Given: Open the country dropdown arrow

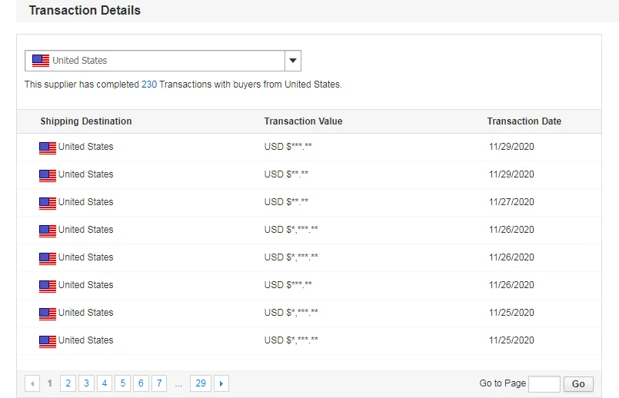Looking at the screenshot, I should [292, 61].
